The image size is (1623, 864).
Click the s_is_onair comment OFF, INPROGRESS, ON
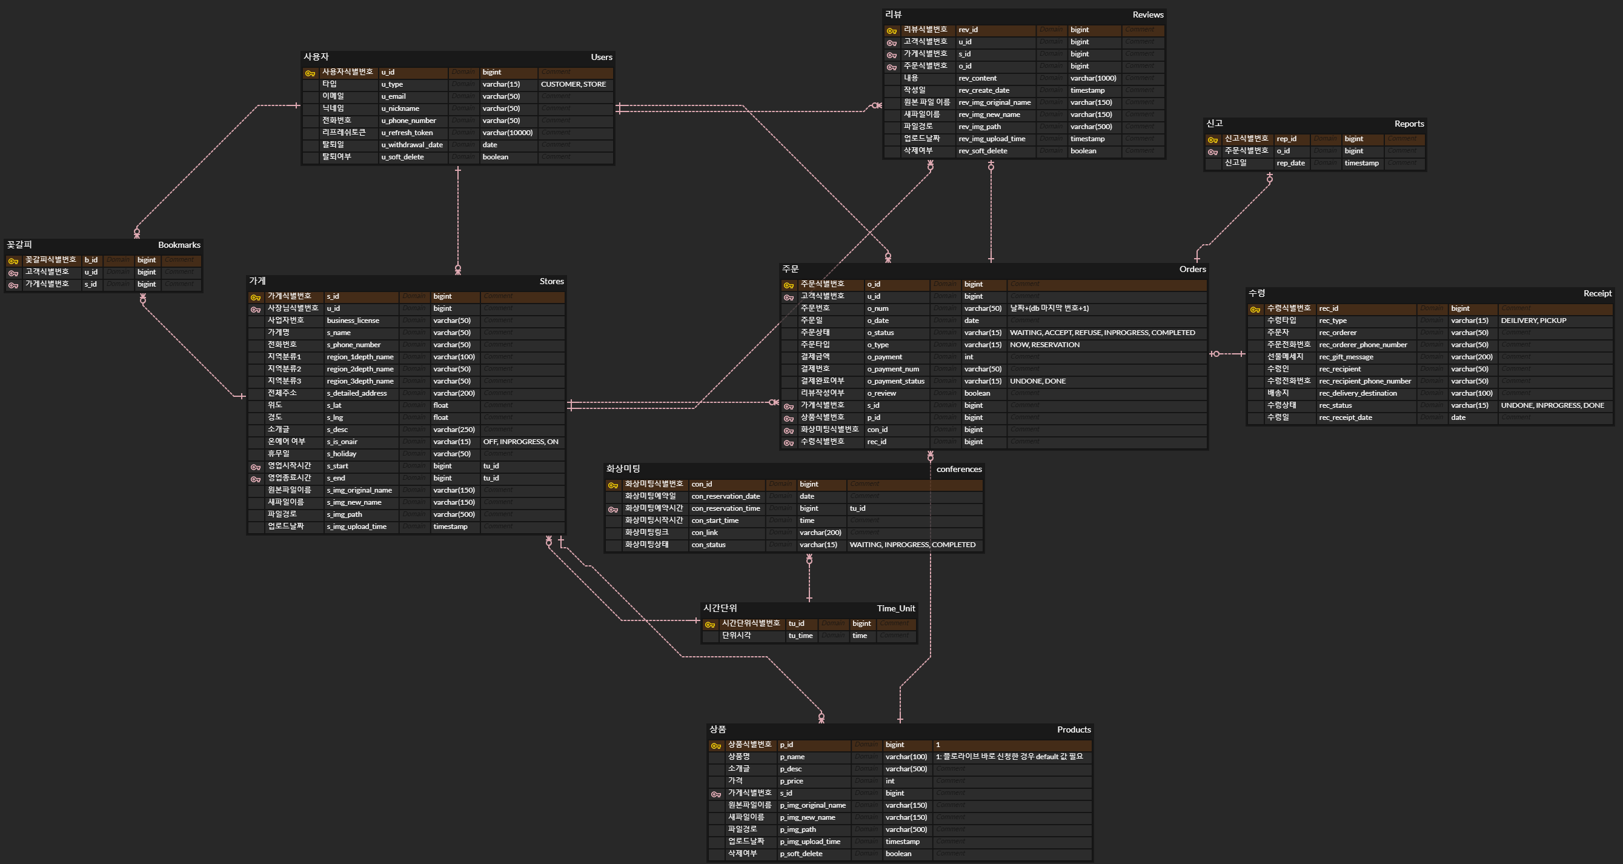(x=520, y=442)
